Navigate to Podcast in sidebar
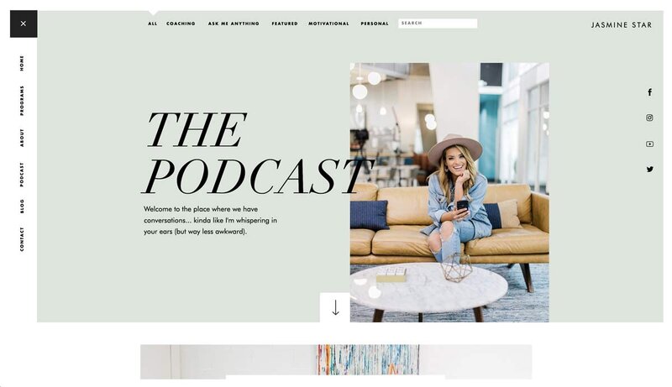Image resolution: width=672 pixels, height=387 pixels. [22, 174]
